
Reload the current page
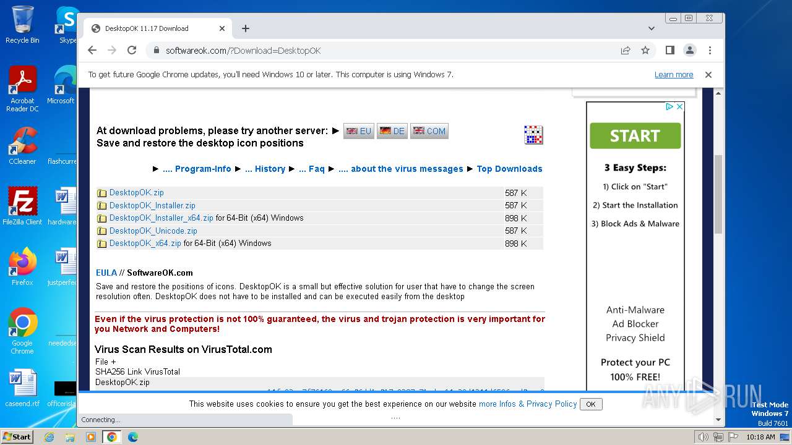[x=132, y=51]
